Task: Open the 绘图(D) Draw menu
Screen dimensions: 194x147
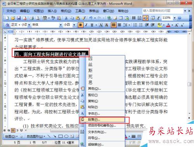Action: pyautogui.click(x=11, y=136)
